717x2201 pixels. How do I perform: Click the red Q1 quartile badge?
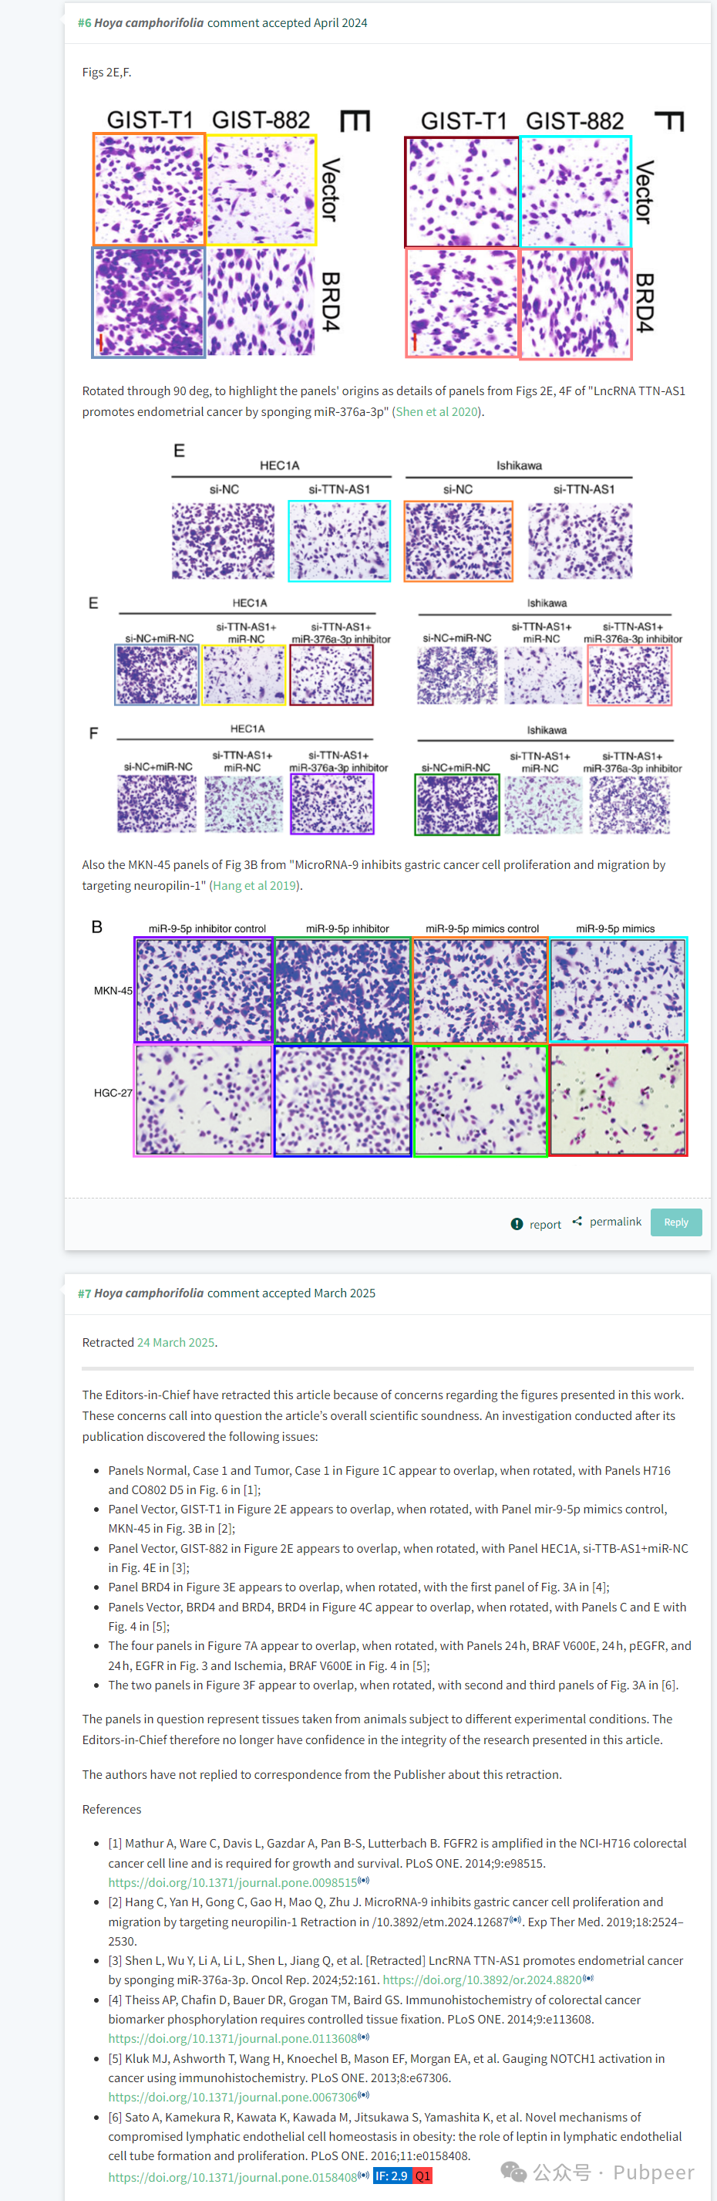(x=422, y=2177)
